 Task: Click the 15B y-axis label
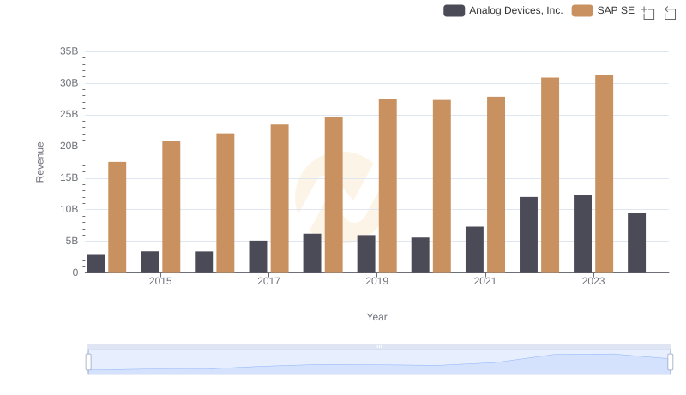point(69,178)
